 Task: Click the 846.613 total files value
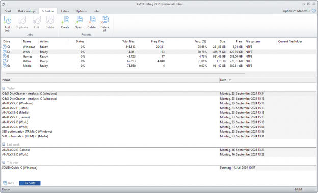click(x=130, y=47)
